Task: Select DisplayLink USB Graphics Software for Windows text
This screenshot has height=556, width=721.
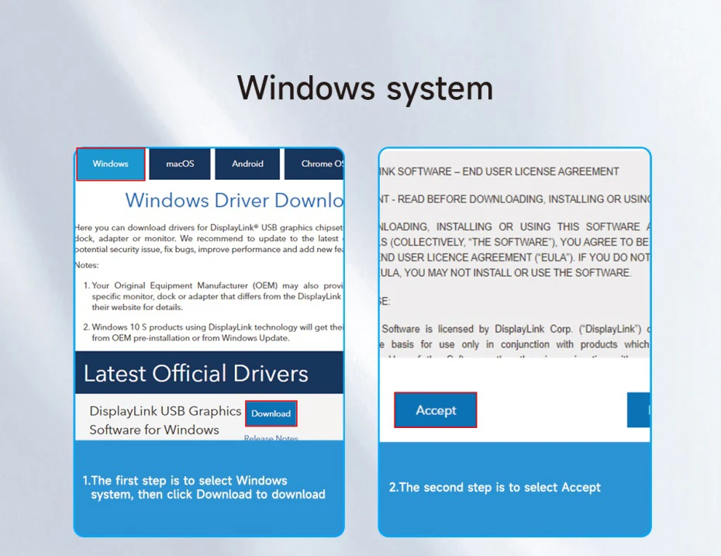Action: pyautogui.click(x=164, y=420)
